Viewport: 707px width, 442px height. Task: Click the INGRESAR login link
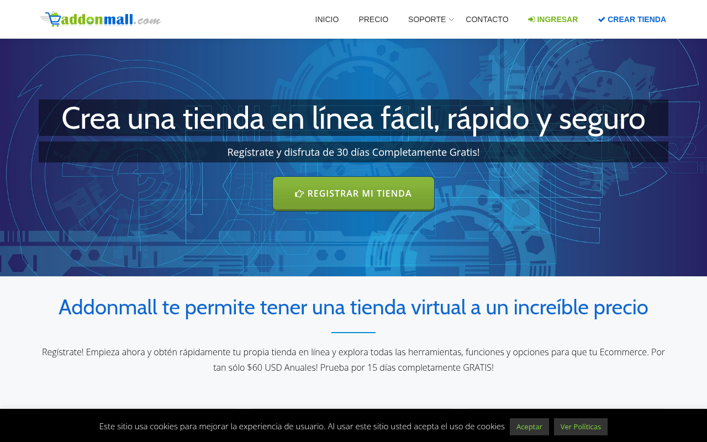[x=553, y=19]
